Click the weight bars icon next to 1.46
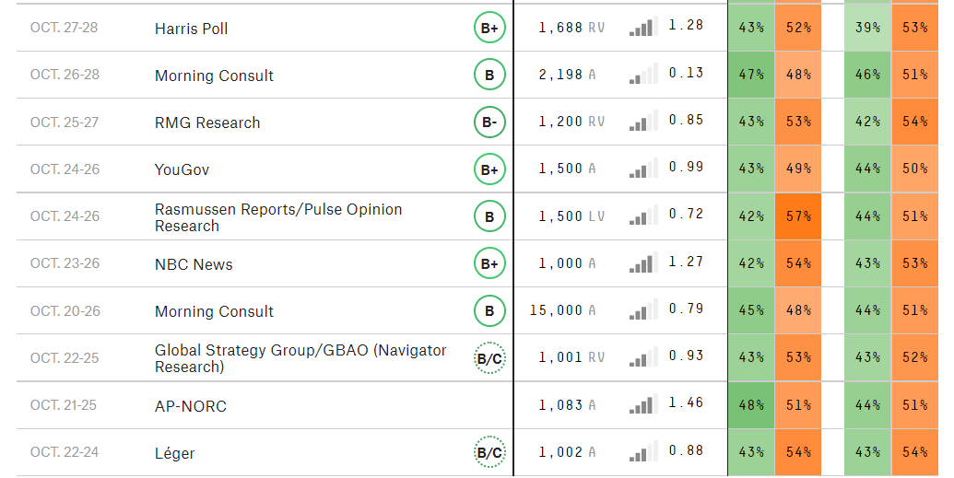 coord(643,404)
